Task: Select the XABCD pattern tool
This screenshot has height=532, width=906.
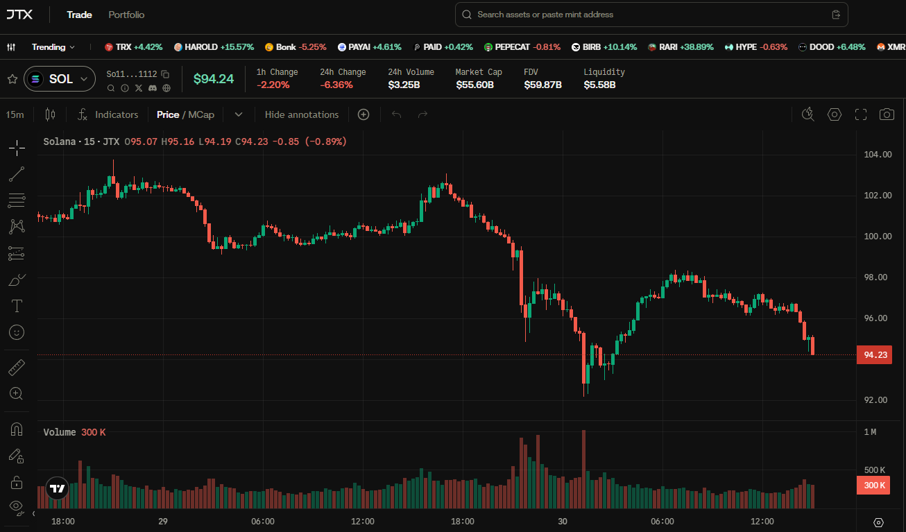Action: point(17,227)
